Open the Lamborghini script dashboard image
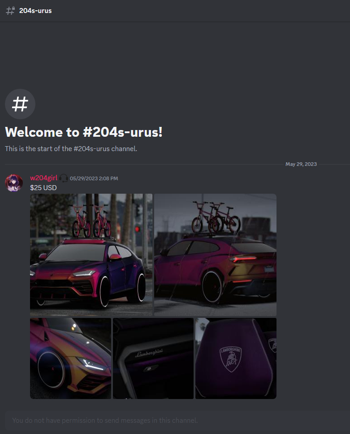 pyautogui.click(x=153, y=358)
